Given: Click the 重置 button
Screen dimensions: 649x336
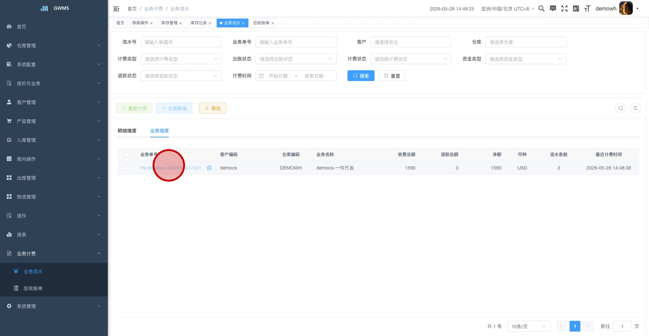Looking at the screenshot, I should pos(392,76).
